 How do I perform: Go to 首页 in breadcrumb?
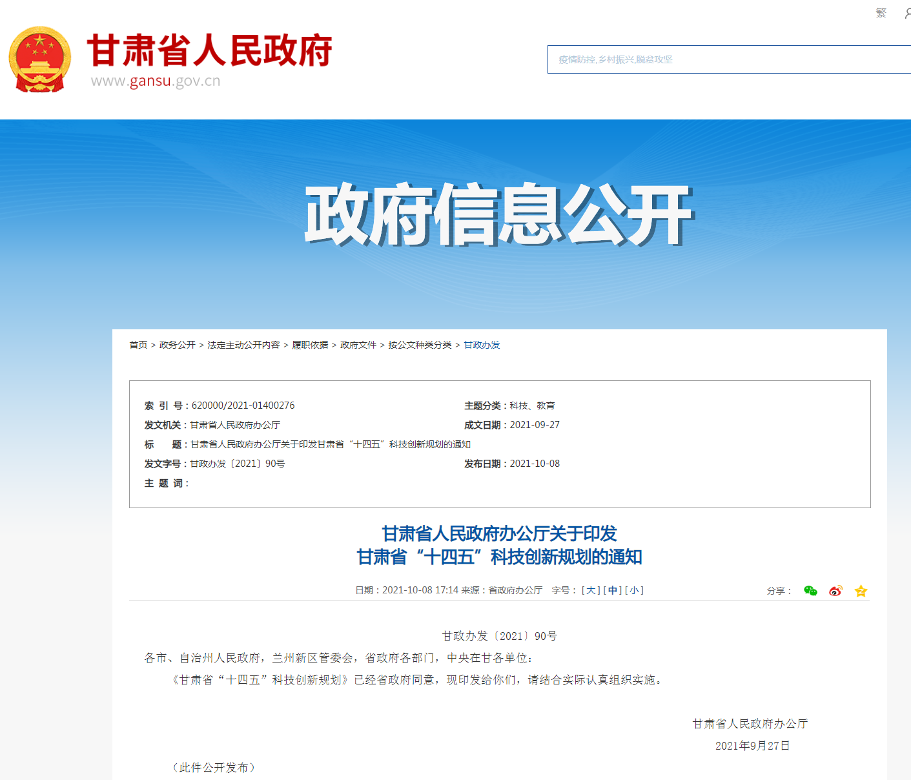click(138, 345)
